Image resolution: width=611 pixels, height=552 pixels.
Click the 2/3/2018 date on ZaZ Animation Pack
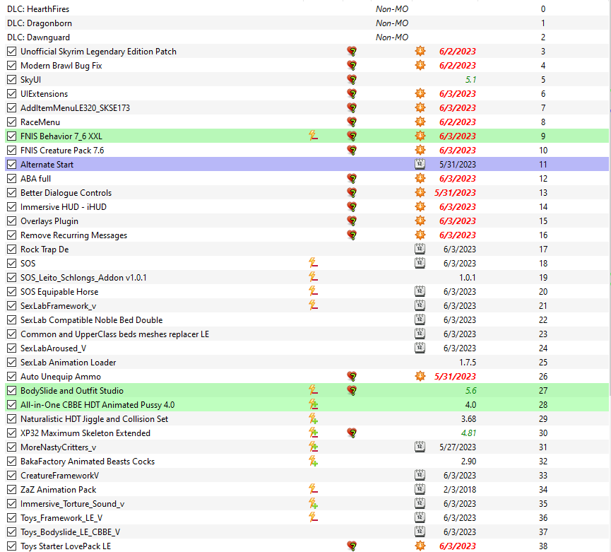coord(459,489)
